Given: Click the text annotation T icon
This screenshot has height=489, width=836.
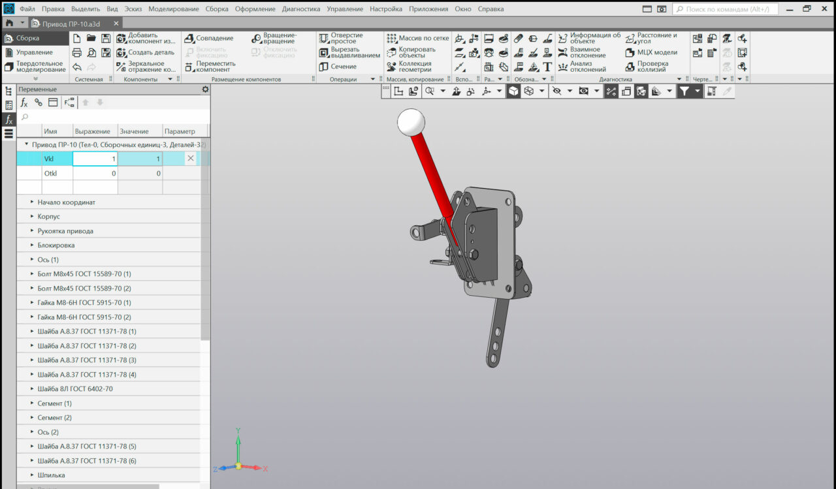Looking at the screenshot, I should 547,67.
